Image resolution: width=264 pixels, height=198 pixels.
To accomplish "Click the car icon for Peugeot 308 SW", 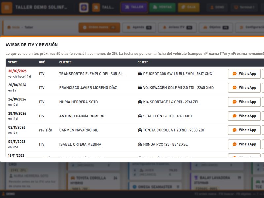I will coord(140,74).
